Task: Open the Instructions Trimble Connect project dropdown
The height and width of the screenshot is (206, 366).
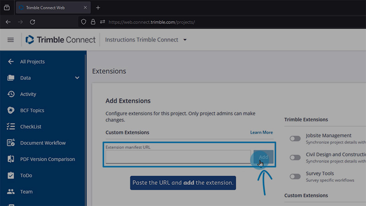Action: tap(146, 40)
